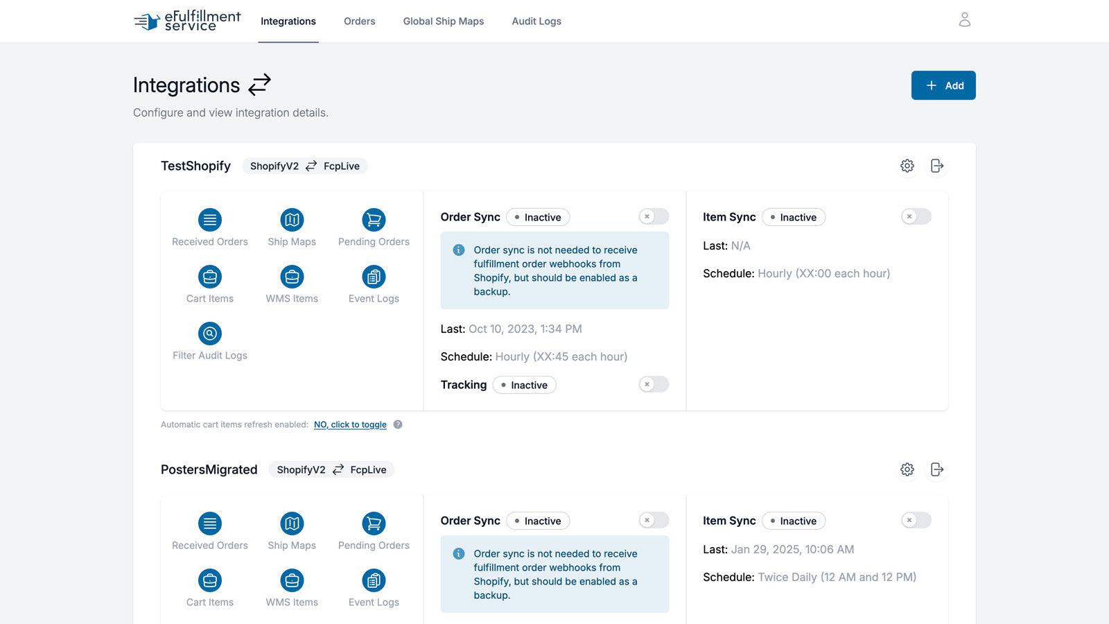Screen dimensions: 1109x624
Task: Open WMS Items for TestShopify
Action: tap(292, 276)
